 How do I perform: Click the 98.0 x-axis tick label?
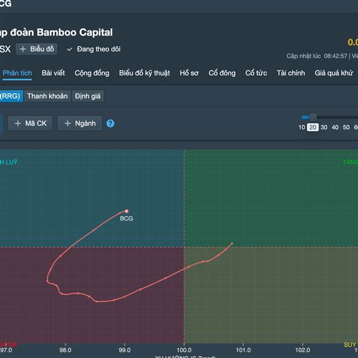click(65, 350)
